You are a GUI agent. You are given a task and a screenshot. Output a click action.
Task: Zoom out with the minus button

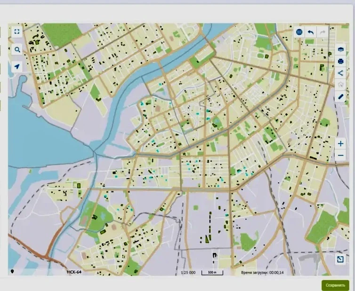pos(340,155)
